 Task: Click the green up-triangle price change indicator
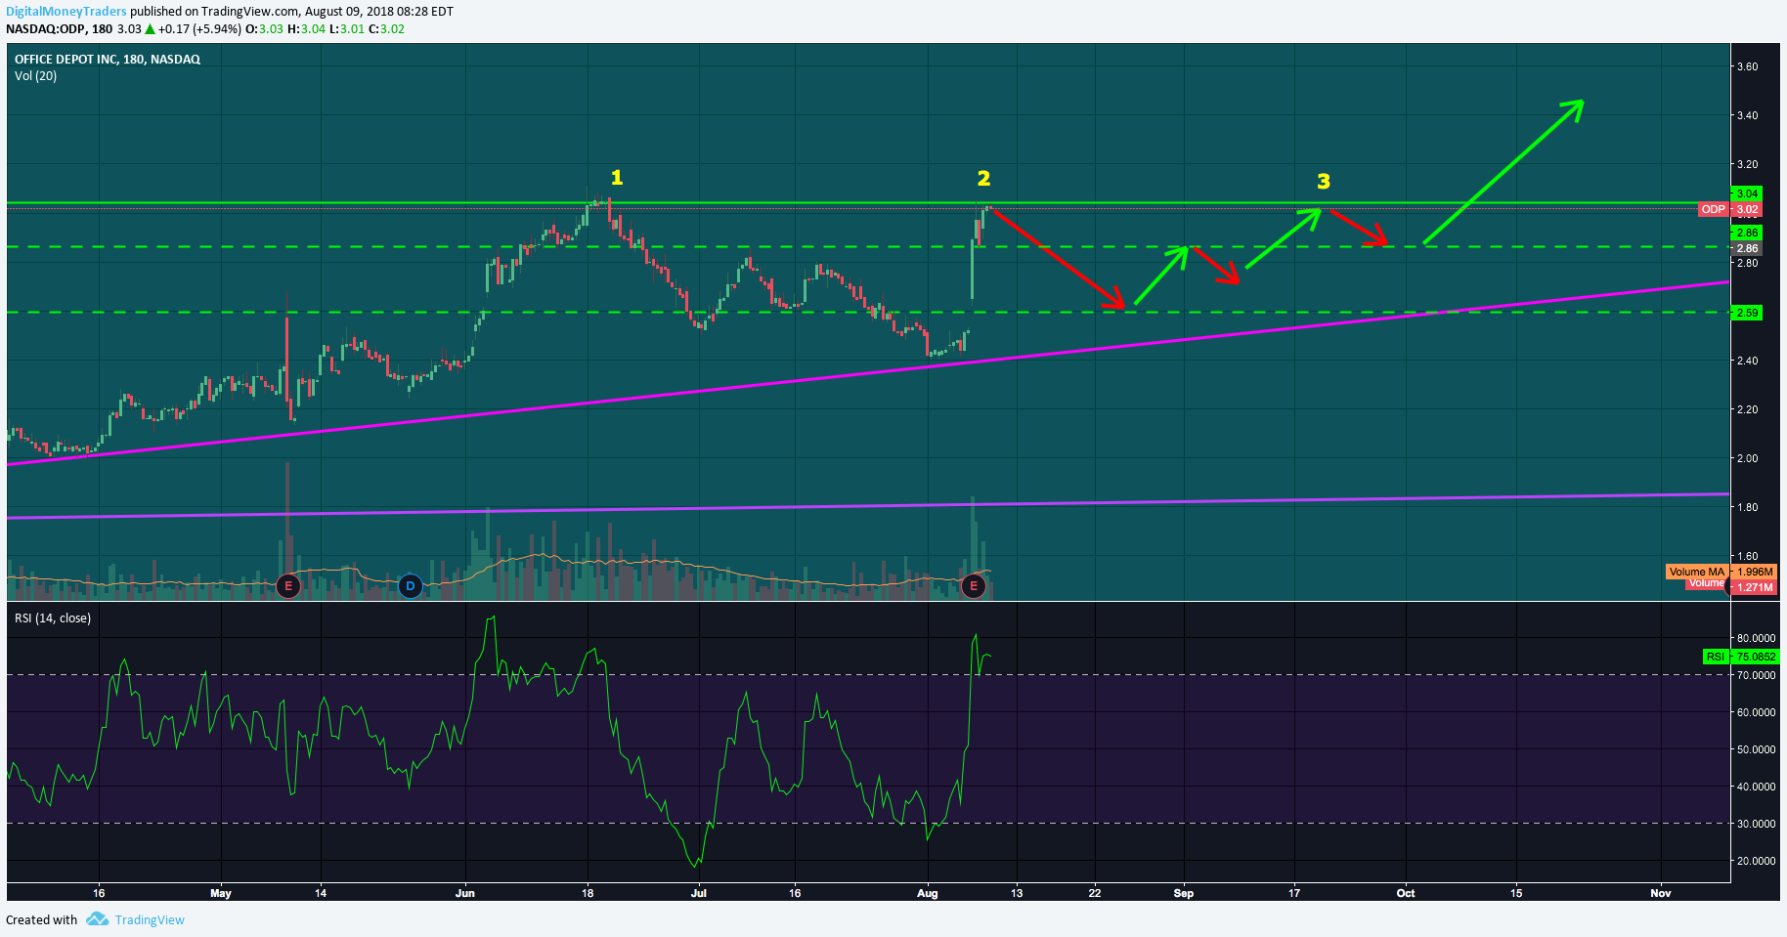[151, 29]
